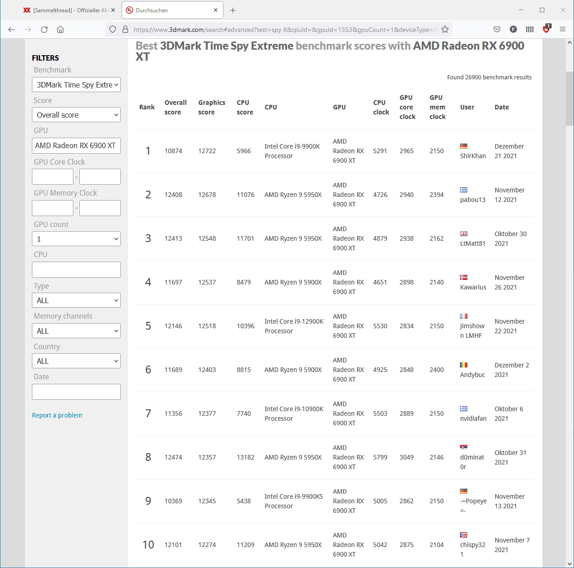This screenshot has height=568, width=574.
Task: Click French flag next to Jimshown LMHF
Action: (x=464, y=316)
